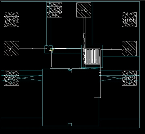Select the gnd! pad below the vo pad
The height and width of the screenshot is (134, 145).
[x=129, y=78]
